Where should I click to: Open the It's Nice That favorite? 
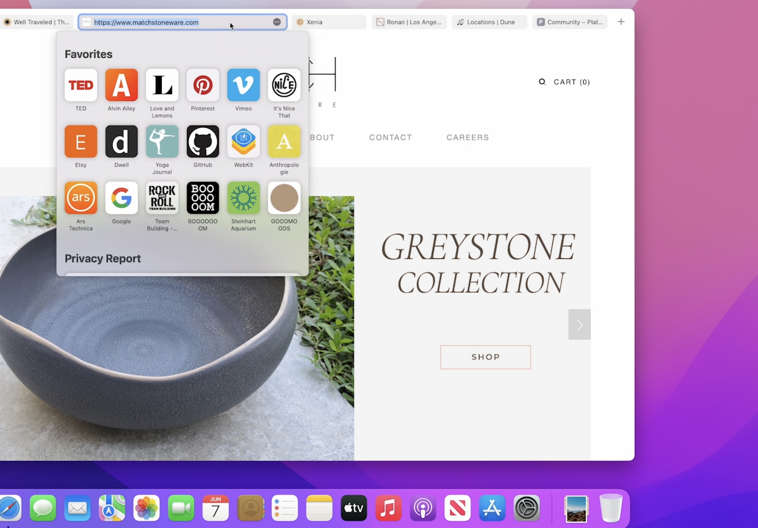(284, 85)
